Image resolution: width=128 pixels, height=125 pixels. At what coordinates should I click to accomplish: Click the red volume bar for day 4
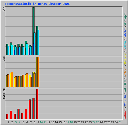[x=18, y=114]
